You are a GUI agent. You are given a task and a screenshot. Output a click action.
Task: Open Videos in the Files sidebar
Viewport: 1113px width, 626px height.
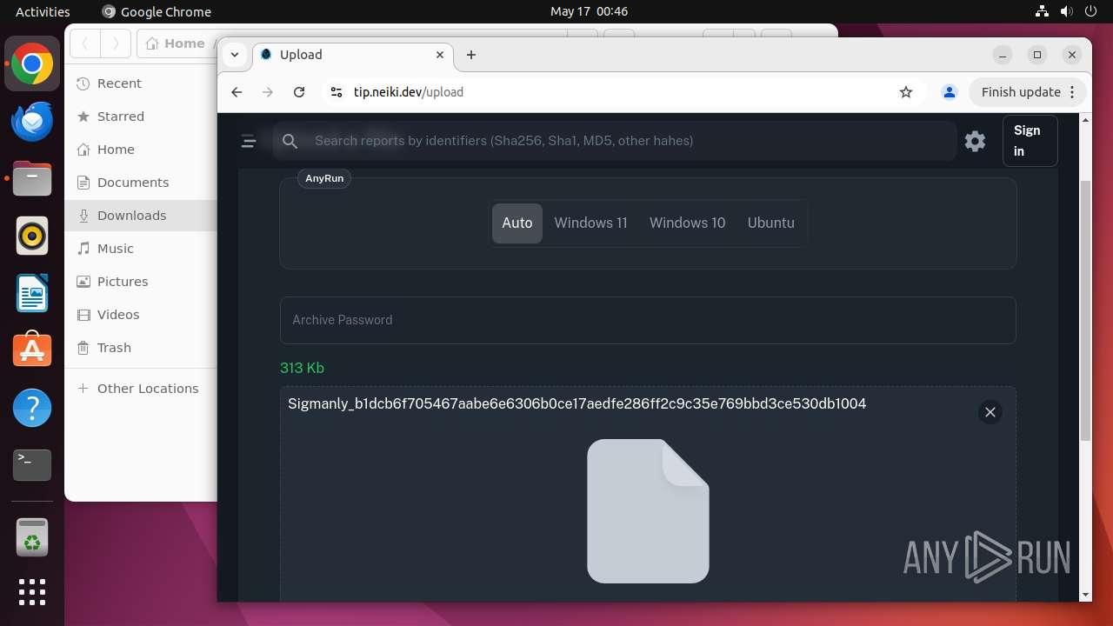[141, 315]
